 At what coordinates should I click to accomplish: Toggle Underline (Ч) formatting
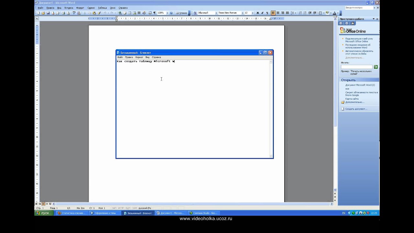[267, 13]
